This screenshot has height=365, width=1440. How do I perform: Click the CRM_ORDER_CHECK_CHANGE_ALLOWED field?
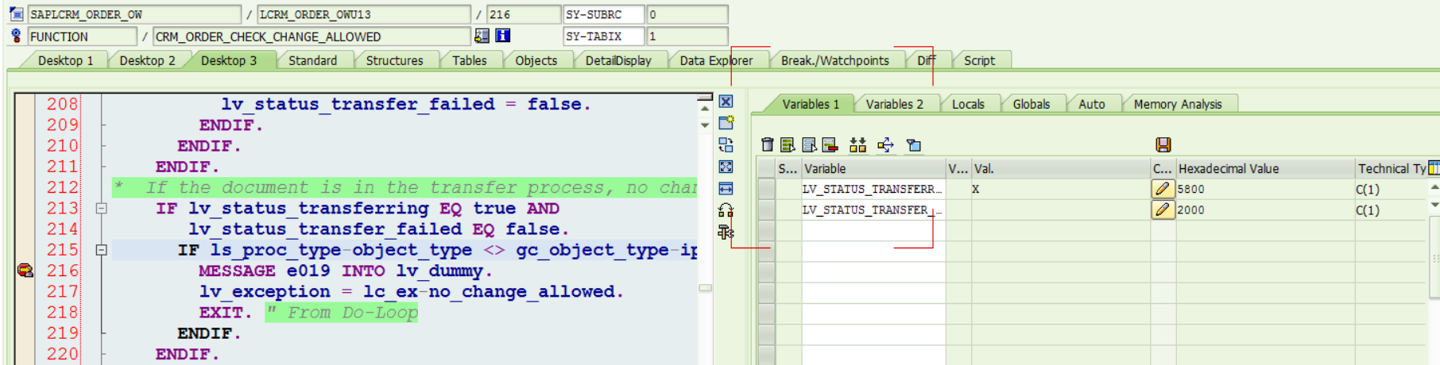(312, 36)
